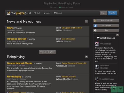Open Rules of the Guild
The image size is (124, 93).
106,21
